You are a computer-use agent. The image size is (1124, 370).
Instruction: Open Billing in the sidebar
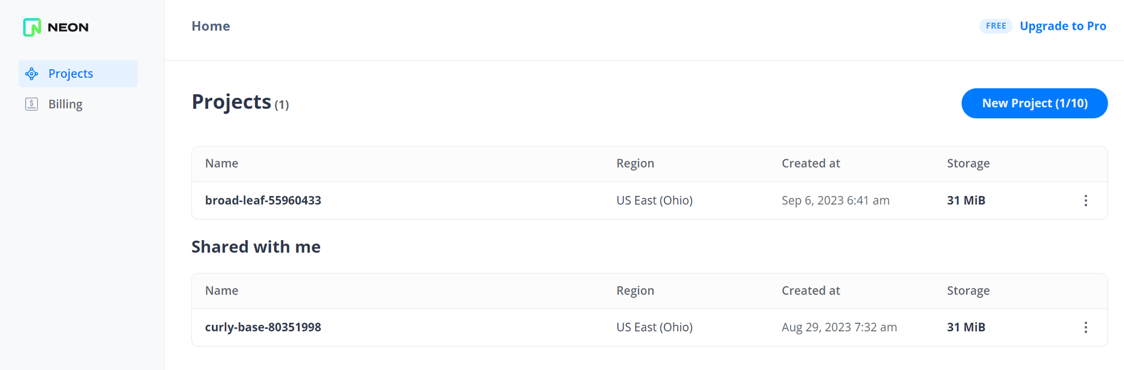coord(78,104)
